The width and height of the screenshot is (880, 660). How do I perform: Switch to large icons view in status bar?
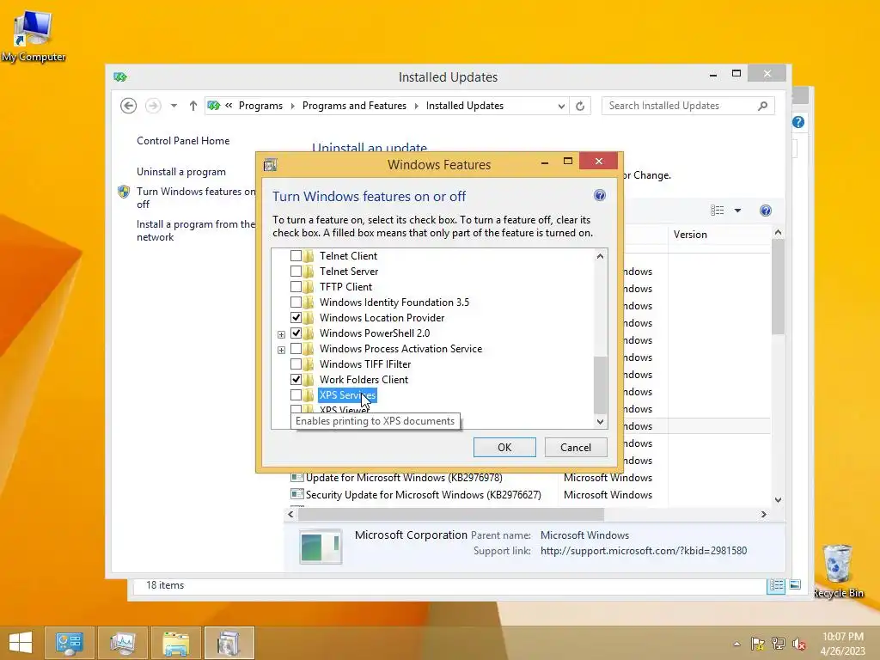point(795,585)
